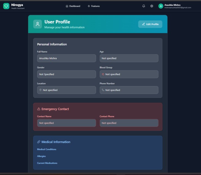Click the Full Name field 'Anushka Mishra'
Screen dimensions: 201x175
[x=67, y=58]
